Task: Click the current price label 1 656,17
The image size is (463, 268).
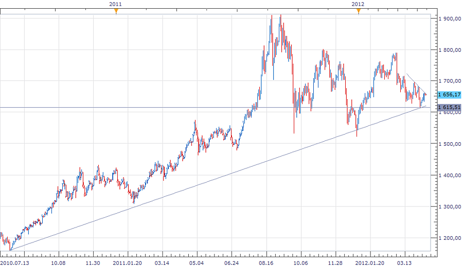Action: pyautogui.click(x=449, y=94)
